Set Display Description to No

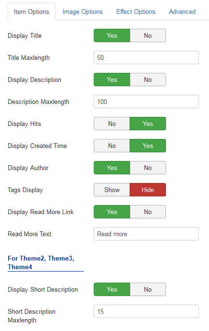148,80
